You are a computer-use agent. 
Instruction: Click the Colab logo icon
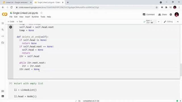5,14
